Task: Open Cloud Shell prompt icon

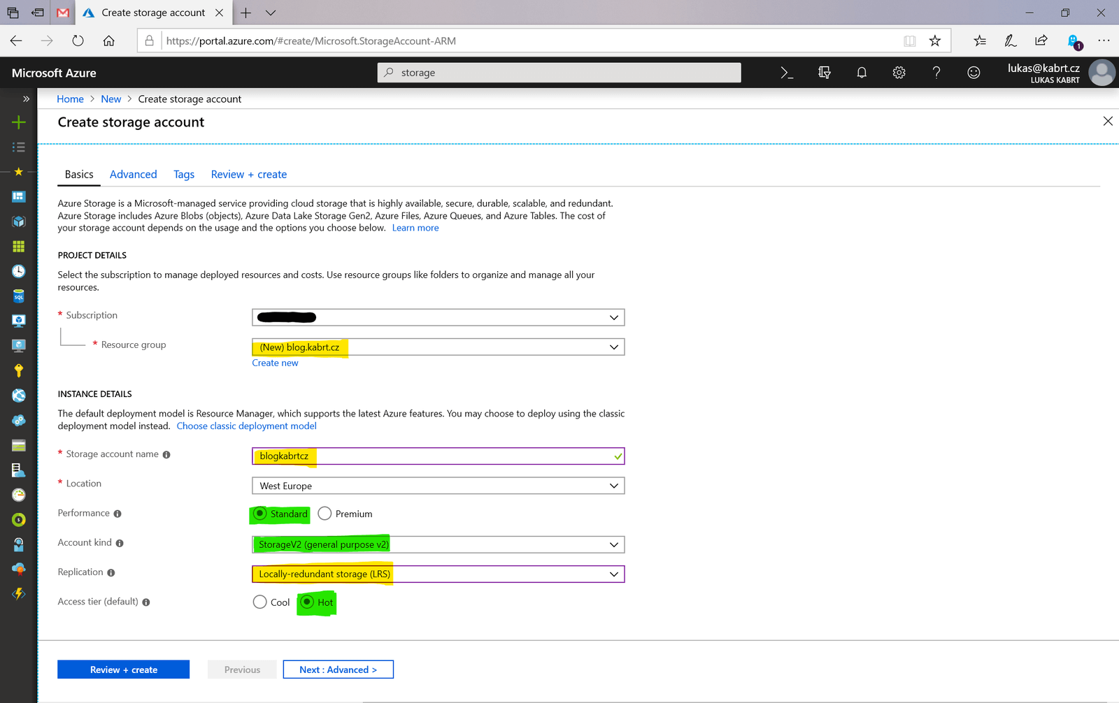Action: tap(787, 73)
